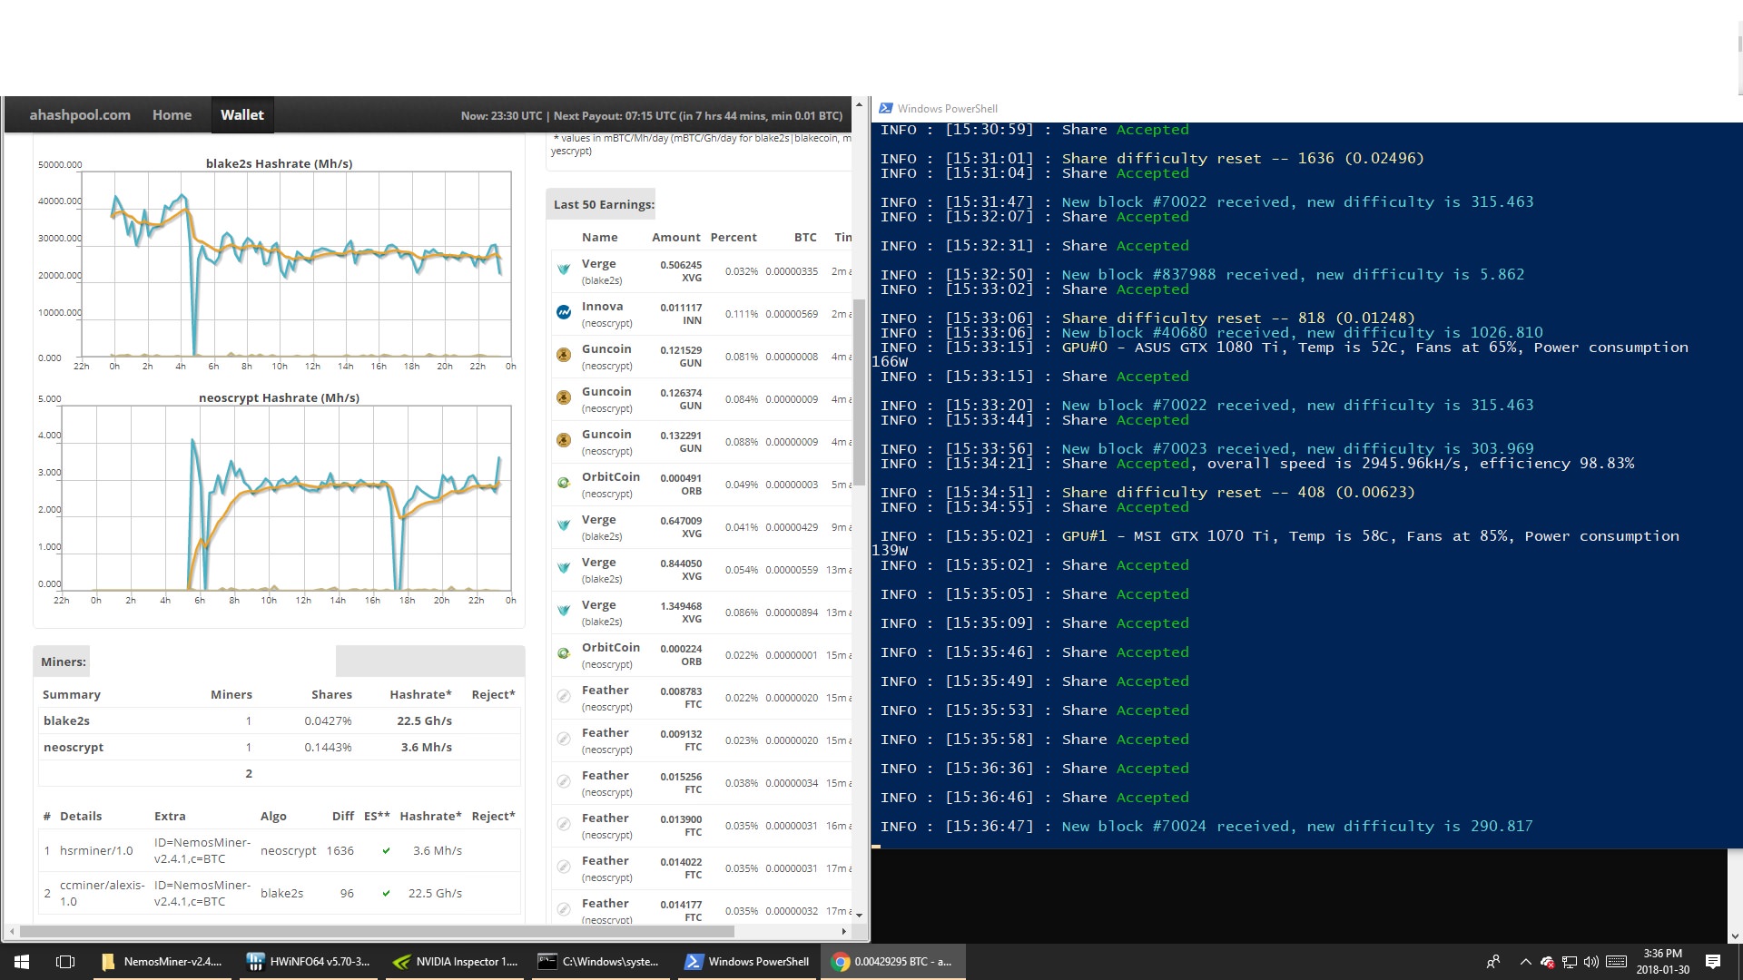Open the Wallet tab in the ahashpool navigation bar

tap(242, 115)
